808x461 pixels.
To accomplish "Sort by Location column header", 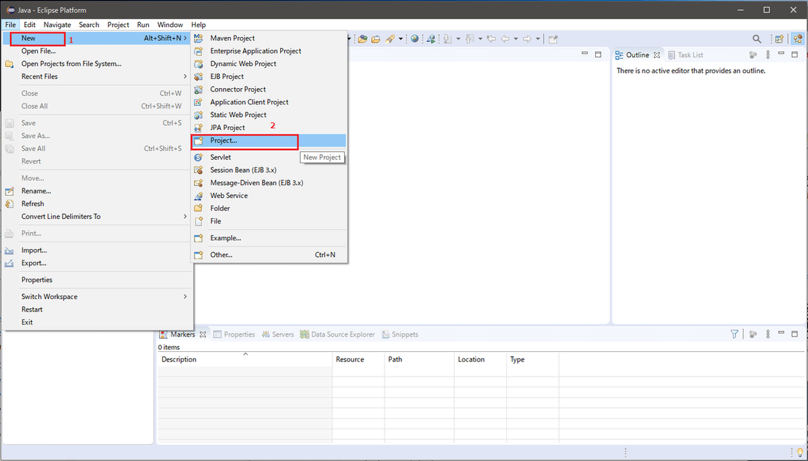I will click(481, 359).
